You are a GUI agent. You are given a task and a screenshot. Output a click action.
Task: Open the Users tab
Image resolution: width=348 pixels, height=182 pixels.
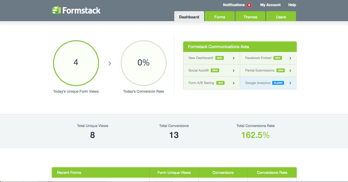click(x=281, y=16)
